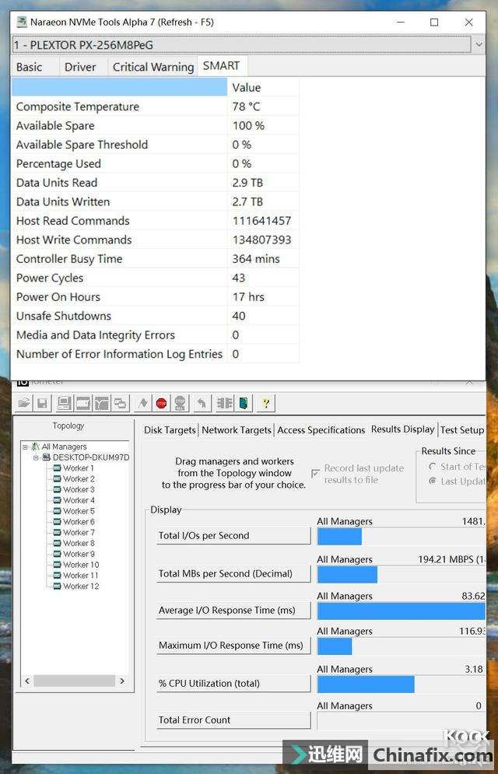Image resolution: width=498 pixels, height=774 pixels.
Task: Click the Power On Hours row label
Action: [x=58, y=296]
